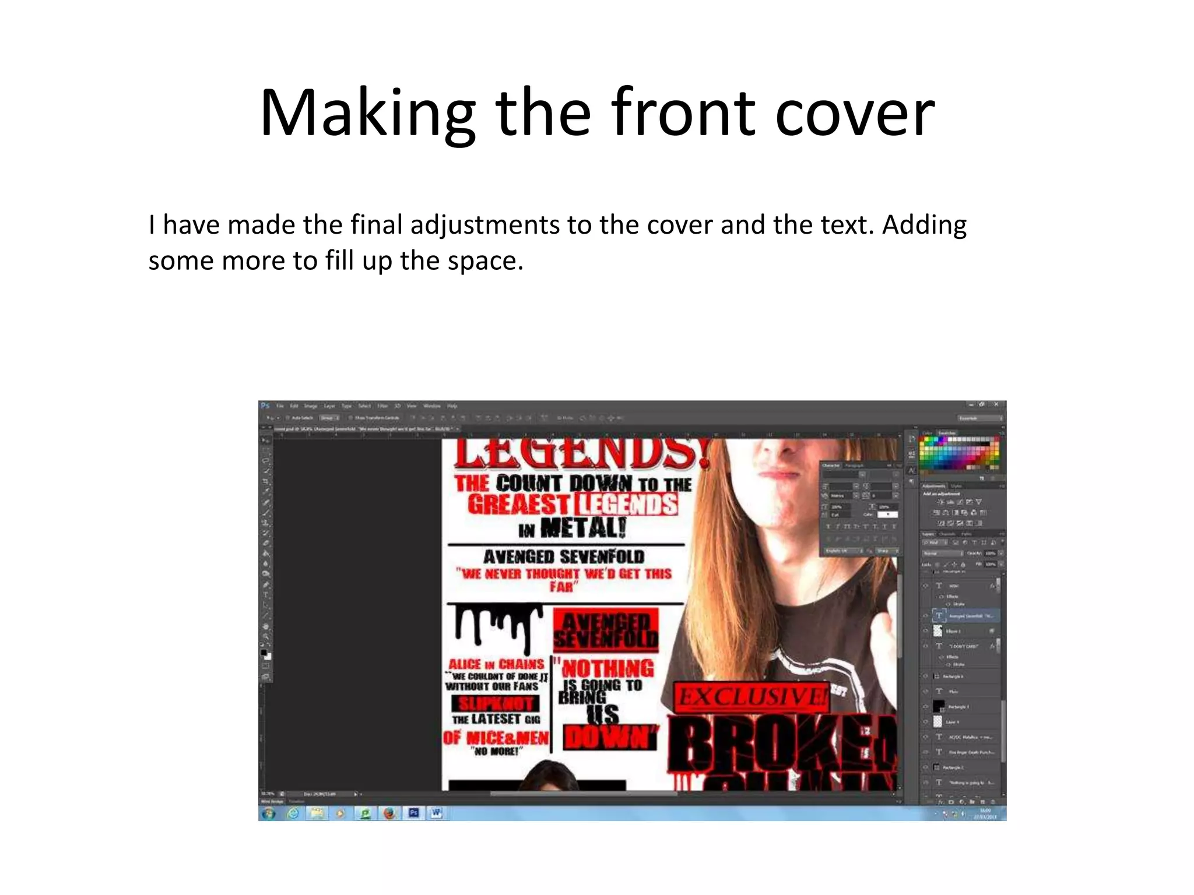
Task: Select the Eraser tool
Action: pos(266,543)
